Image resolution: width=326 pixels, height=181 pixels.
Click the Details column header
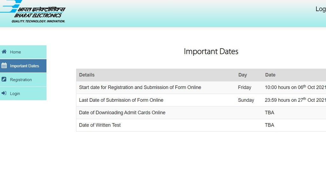(x=87, y=75)
